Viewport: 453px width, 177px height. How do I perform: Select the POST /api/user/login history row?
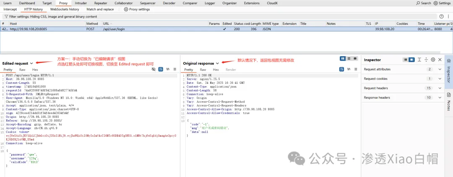126,29
